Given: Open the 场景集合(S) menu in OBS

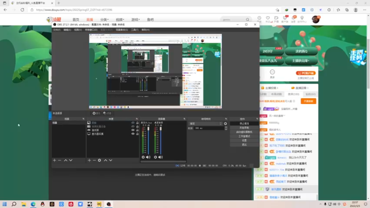Looking at the screenshot, I should [x=122, y=30].
